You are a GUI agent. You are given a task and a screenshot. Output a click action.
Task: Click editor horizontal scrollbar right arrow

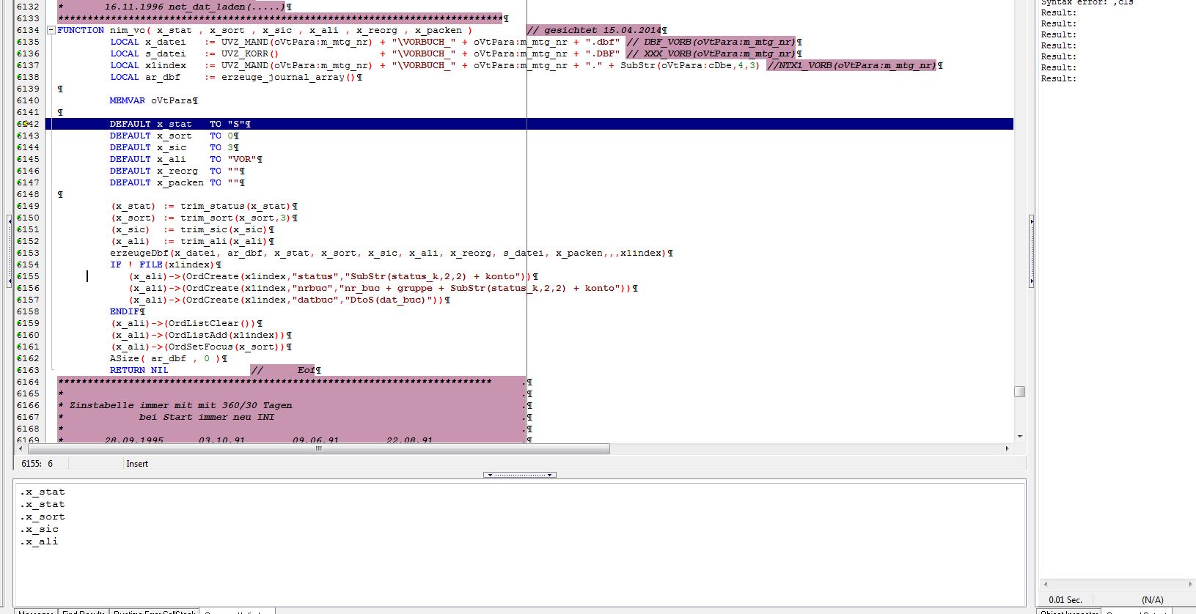click(1007, 448)
